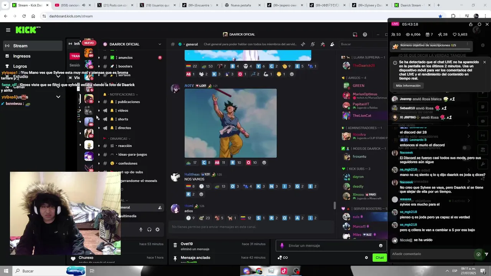Collapse the NOTIFICACIONES category

click(x=123, y=94)
